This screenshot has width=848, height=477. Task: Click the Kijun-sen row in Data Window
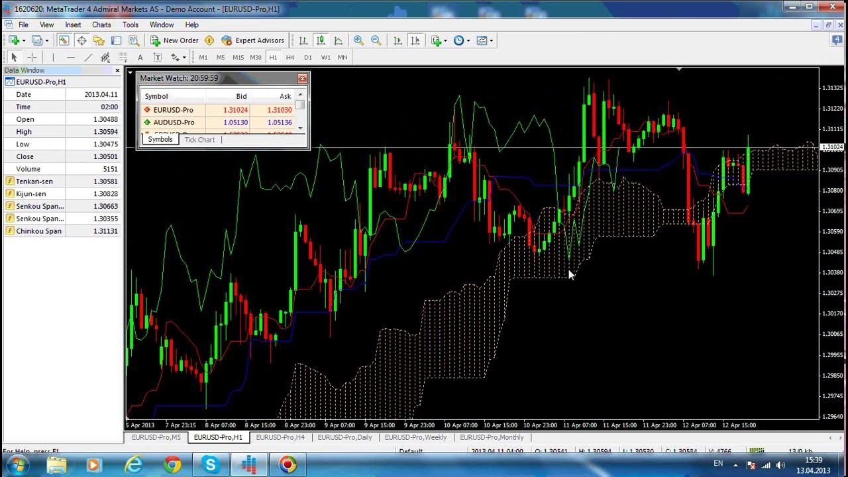tap(62, 193)
